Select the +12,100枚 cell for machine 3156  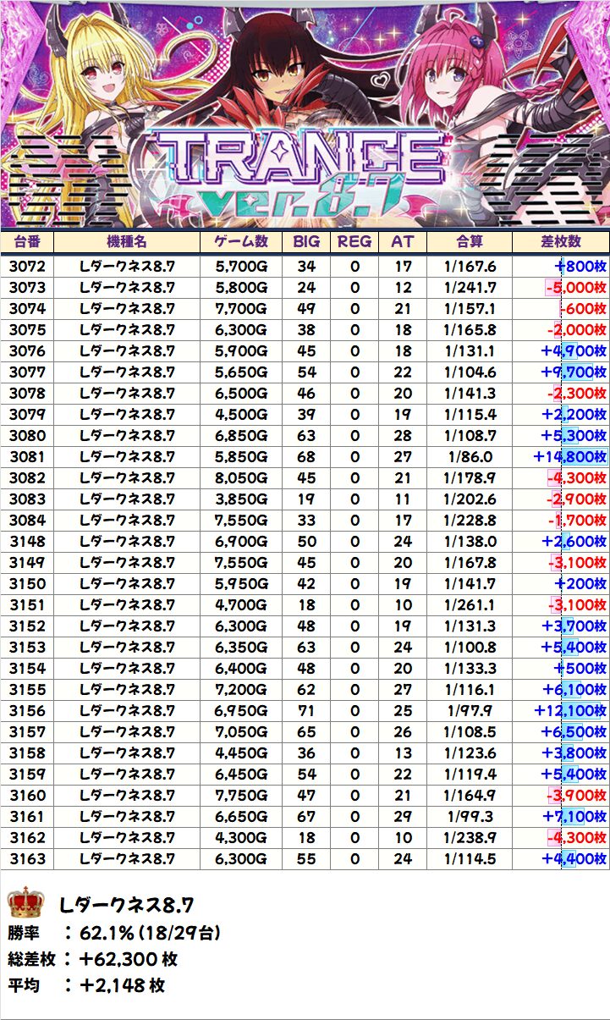pyautogui.click(x=570, y=711)
